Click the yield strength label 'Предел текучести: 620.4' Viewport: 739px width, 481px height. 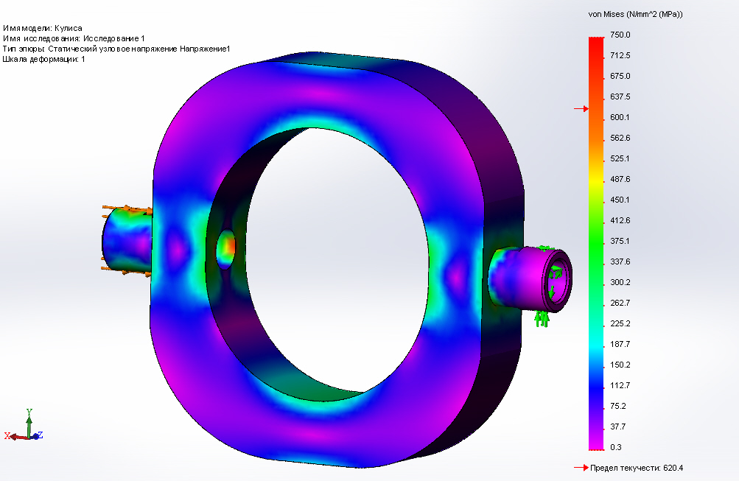637,468
